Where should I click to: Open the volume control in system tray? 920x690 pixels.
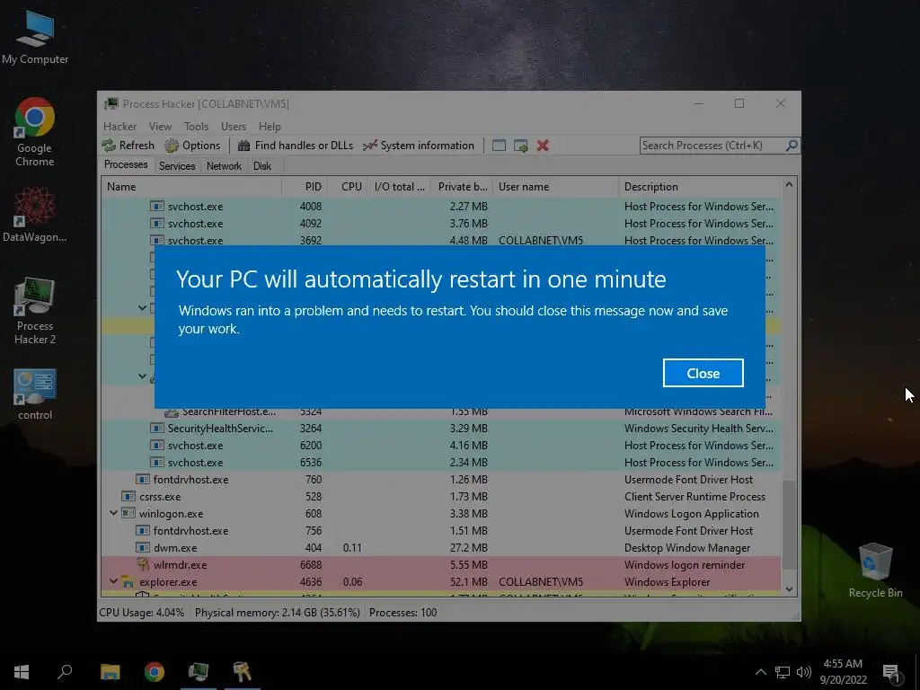tap(804, 672)
